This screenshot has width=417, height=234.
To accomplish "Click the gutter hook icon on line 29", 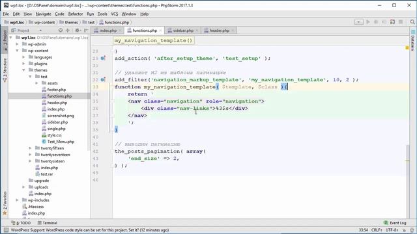I will (103, 58).
